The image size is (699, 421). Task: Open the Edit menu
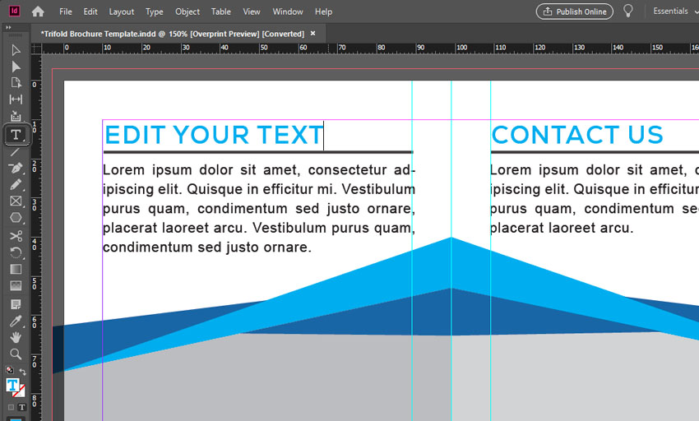(x=90, y=12)
